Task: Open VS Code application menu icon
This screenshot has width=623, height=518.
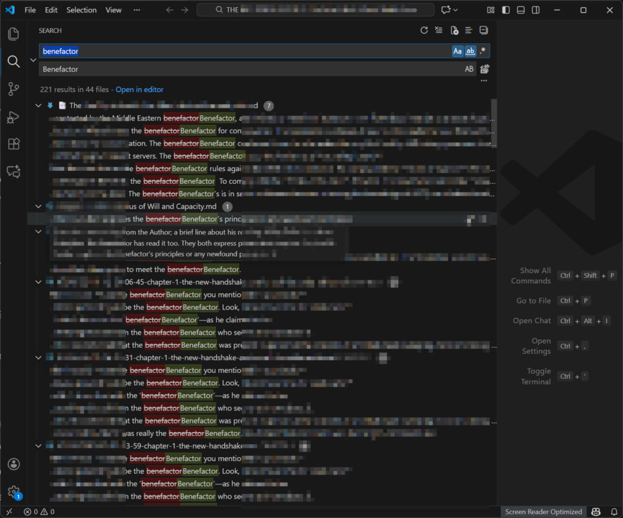Action: click(x=10, y=10)
